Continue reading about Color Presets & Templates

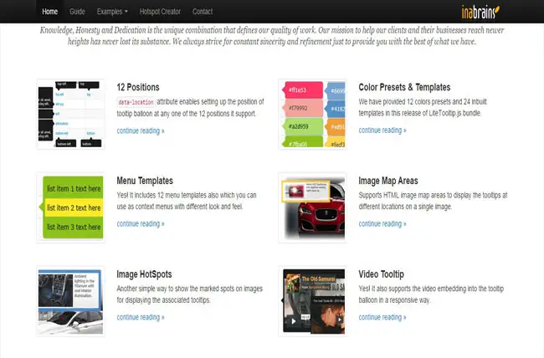382,130
